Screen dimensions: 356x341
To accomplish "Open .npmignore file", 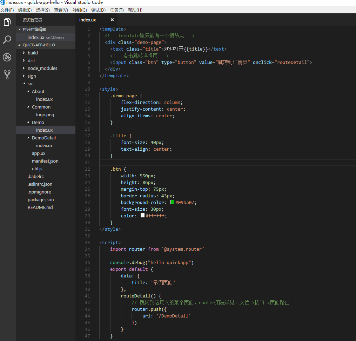I will point(45,192).
